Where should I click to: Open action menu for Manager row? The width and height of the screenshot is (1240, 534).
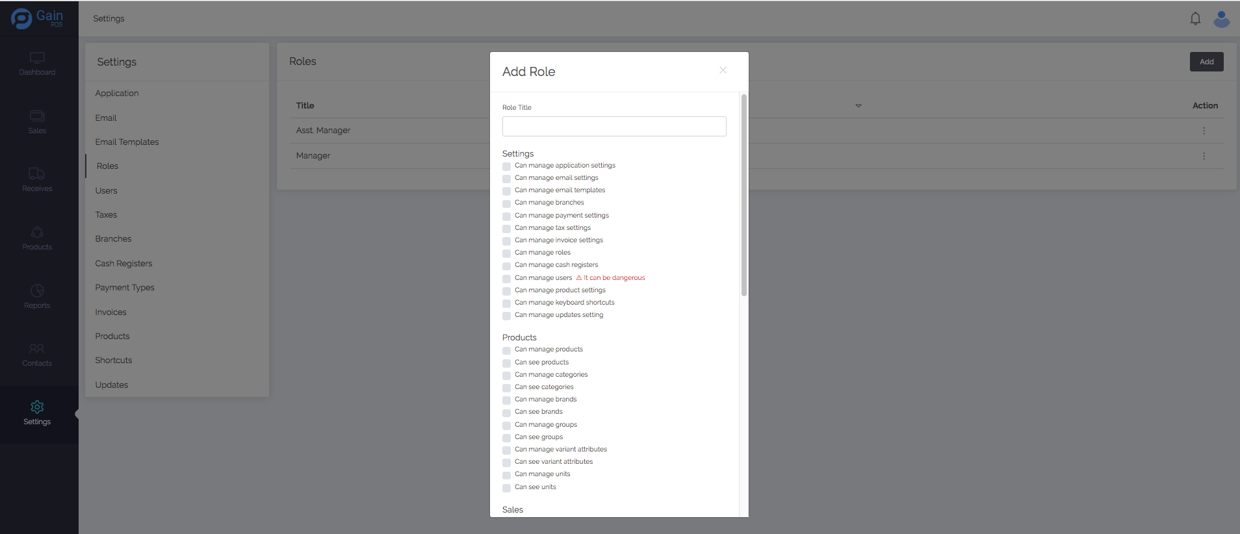pos(1204,156)
